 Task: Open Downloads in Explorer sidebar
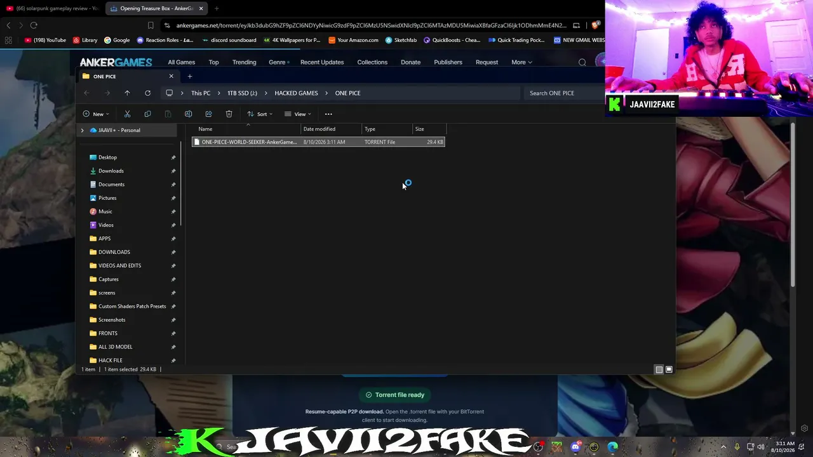pyautogui.click(x=111, y=171)
